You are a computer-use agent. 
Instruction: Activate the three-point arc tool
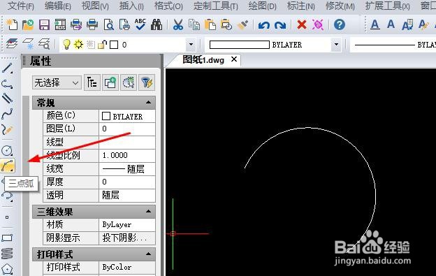point(8,166)
